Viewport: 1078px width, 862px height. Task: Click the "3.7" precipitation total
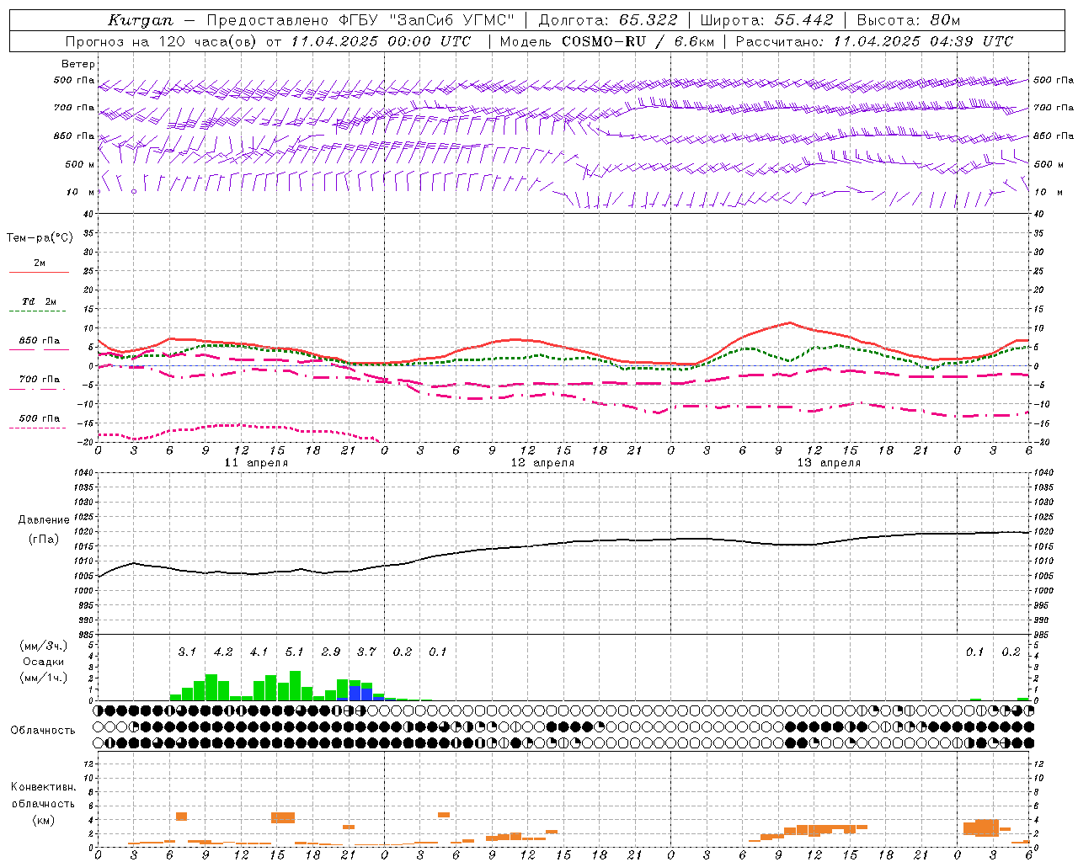(x=366, y=652)
